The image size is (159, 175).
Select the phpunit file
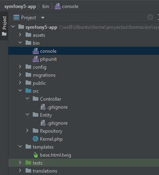(48, 59)
